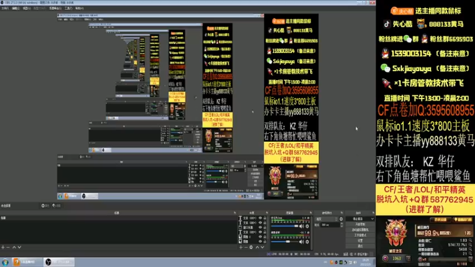Open the 视图 (View) menu
475x267 pixels.
click(27, 8)
